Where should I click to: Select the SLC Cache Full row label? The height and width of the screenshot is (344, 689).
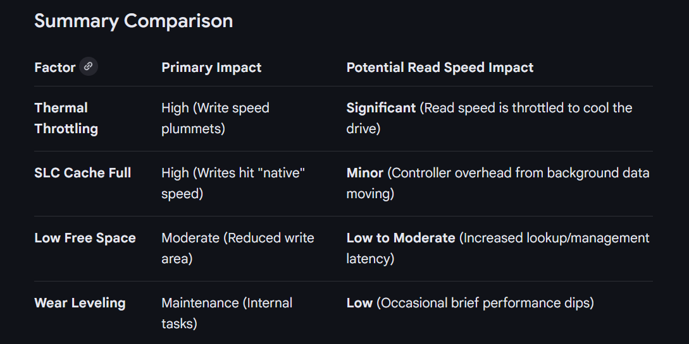[x=82, y=172]
